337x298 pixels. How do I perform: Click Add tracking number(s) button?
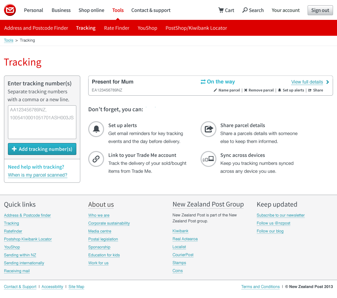(42, 149)
